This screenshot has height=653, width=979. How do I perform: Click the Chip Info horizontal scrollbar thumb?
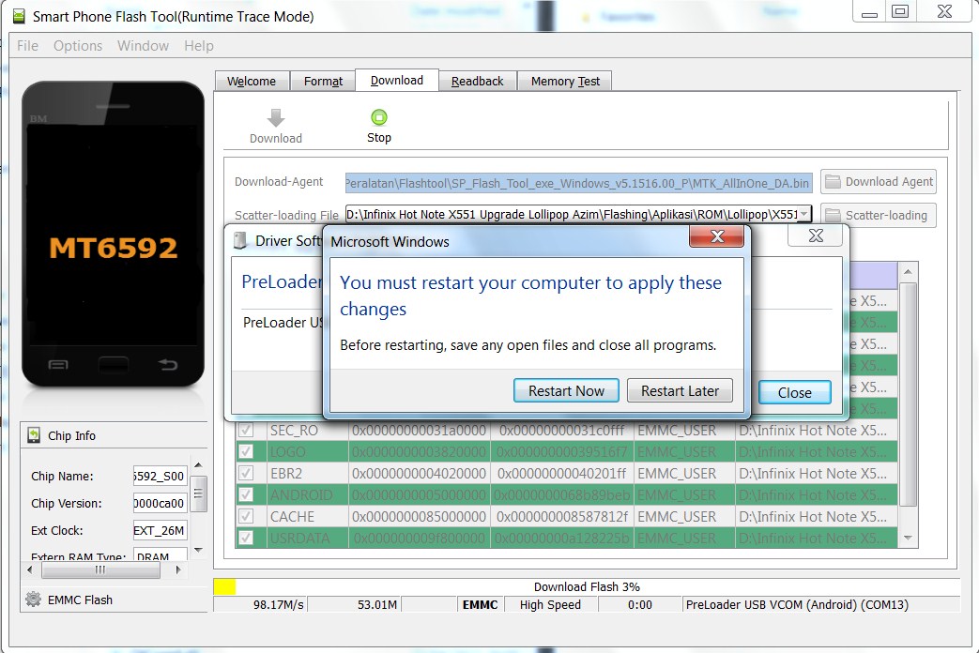100,569
